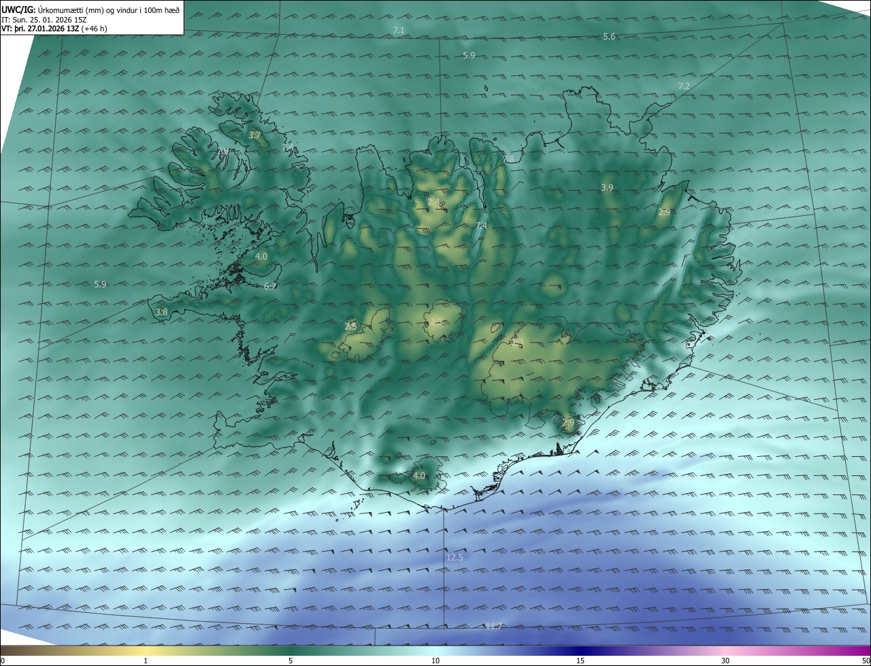Click the 6.7 value label
This screenshot has width=871, height=666.
(x=270, y=287)
